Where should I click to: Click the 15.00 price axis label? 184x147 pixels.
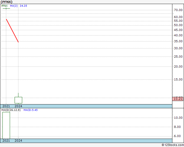point(178,79)
